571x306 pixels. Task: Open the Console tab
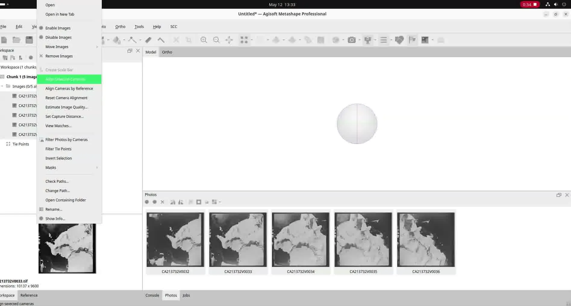[152, 295]
